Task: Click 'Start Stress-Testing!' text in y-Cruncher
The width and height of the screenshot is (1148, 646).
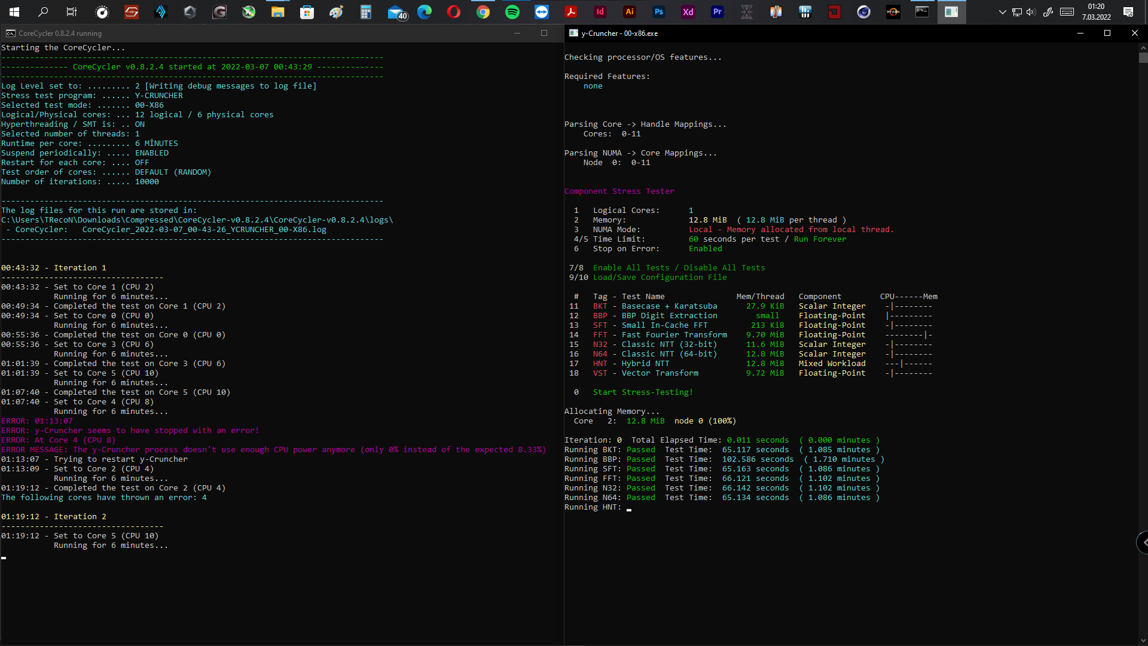Action: (643, 392)
